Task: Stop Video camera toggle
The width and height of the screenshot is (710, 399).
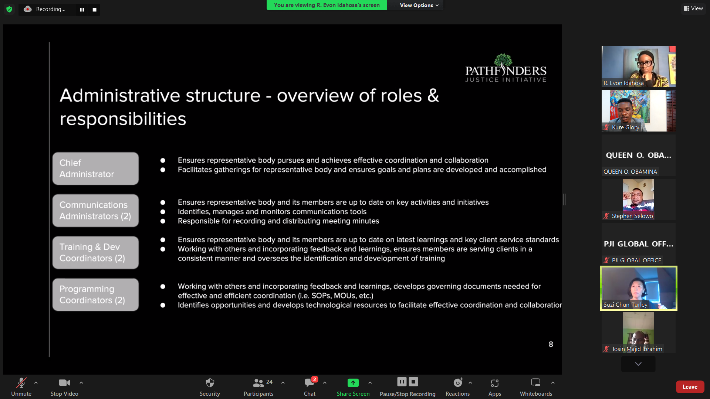Action: point(64,383)
